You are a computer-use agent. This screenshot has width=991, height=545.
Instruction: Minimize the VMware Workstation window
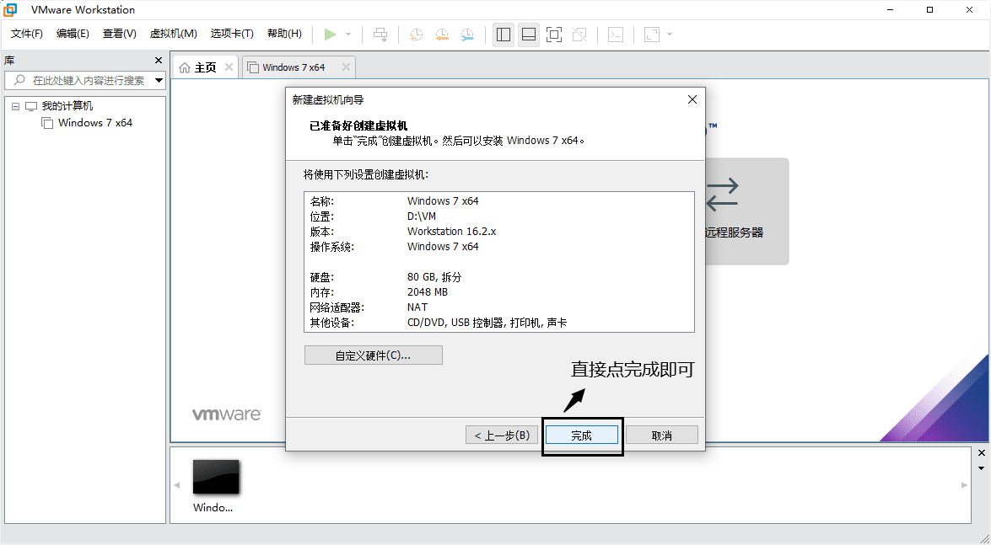click(891, 9)
